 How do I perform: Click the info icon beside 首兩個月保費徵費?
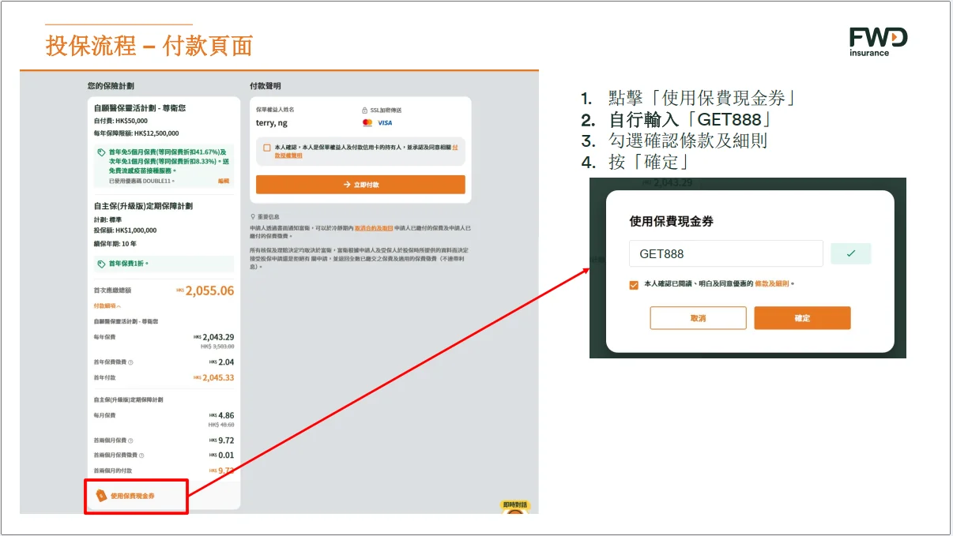(141, 455)
